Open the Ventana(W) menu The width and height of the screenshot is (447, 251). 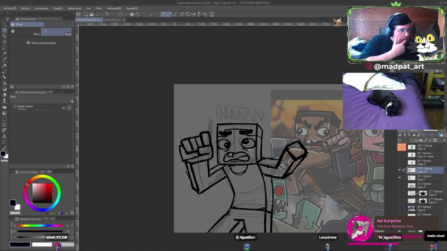pos(114,8)
